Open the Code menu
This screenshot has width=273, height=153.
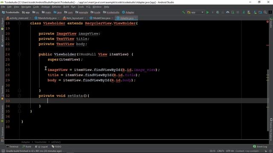pyautogui.click(x=36, y=7)
